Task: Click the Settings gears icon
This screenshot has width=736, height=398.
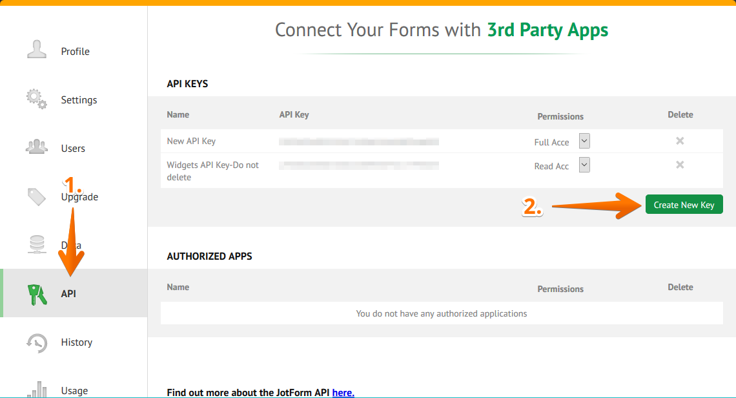Action: [37, 99]
